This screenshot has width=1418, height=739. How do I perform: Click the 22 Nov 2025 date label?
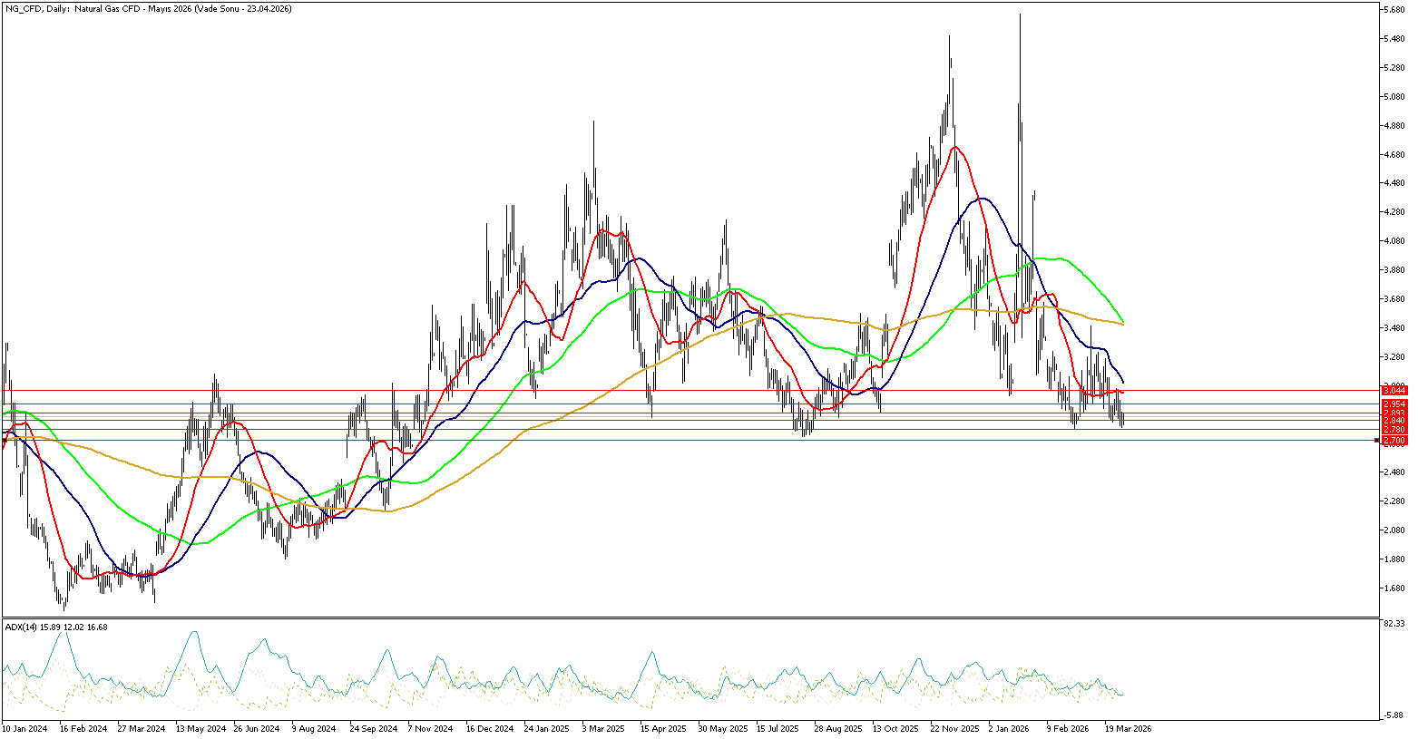(x=953, y=728)
